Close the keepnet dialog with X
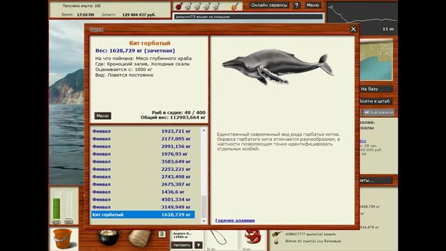This screenshot has height=251, width=446. tap(353, 29)
